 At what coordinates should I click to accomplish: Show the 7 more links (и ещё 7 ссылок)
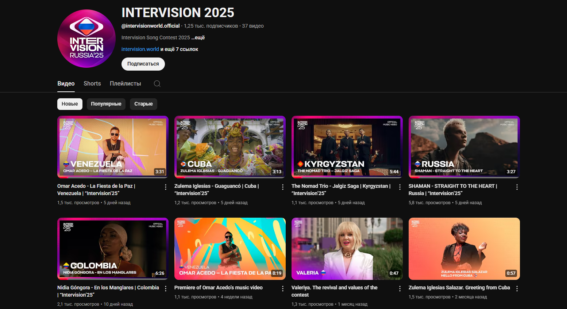click(180, 49)
